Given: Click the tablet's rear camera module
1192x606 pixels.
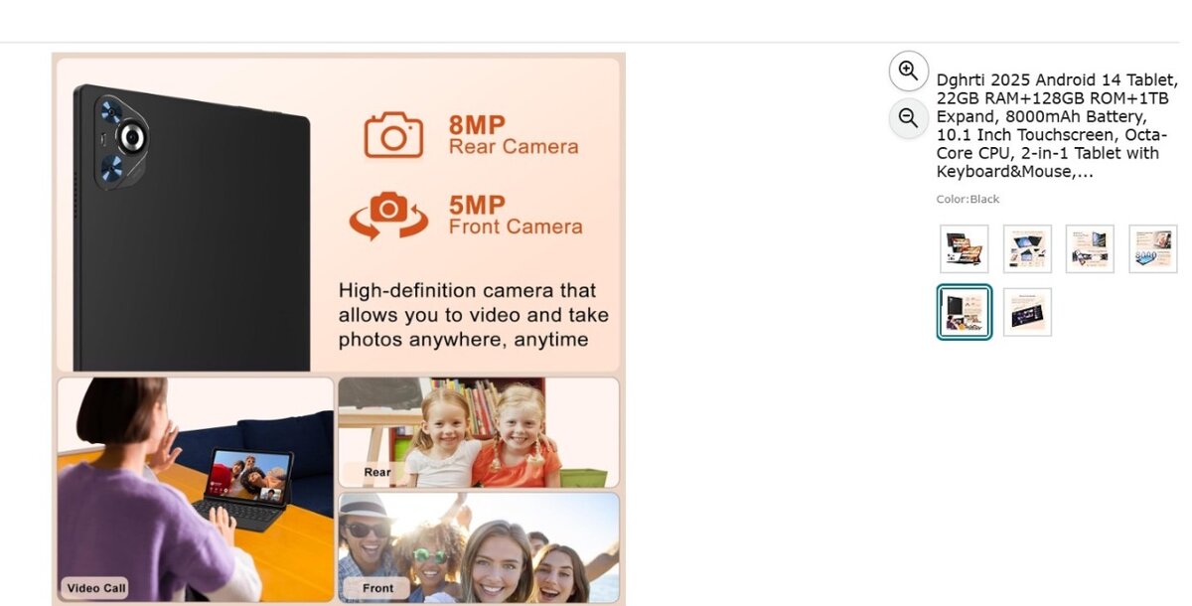Looking at the screenshot, I should pos(122,139).
